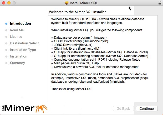Click the disabled Go Back button
The image size is (163, 115).
(123, 108)
